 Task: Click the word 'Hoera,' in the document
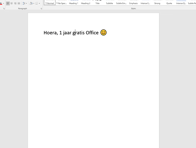pyautogui.click(x=51, y=33)
